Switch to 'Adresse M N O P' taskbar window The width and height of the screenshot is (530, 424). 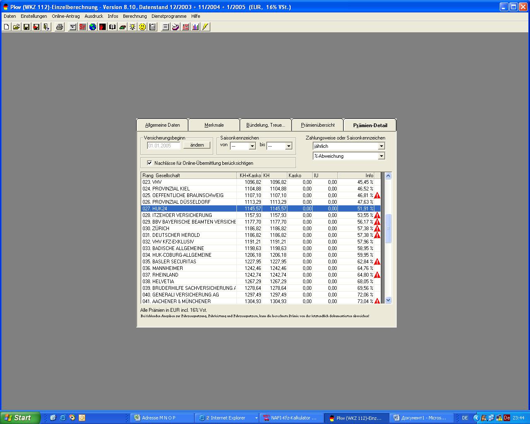click(163, 418)
